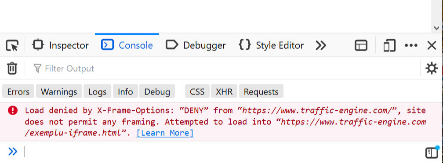Switch to the Console tab

[127, 46]
